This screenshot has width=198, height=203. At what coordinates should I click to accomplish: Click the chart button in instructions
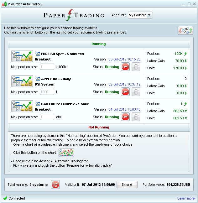coord(66,153)
